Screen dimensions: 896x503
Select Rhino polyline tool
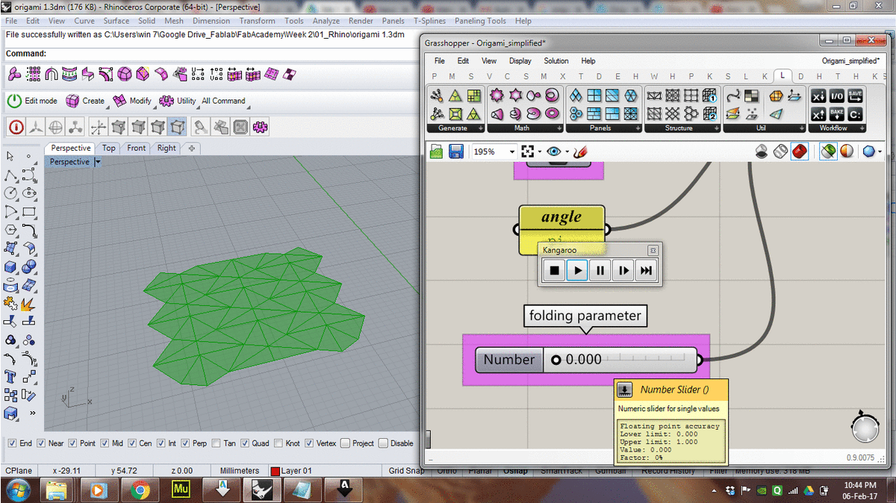10,175
